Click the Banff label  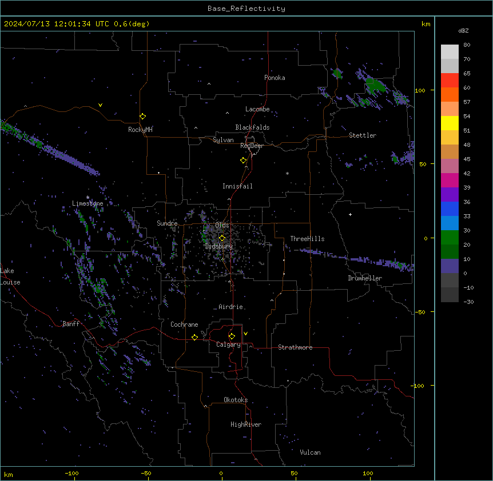[71, 324]
